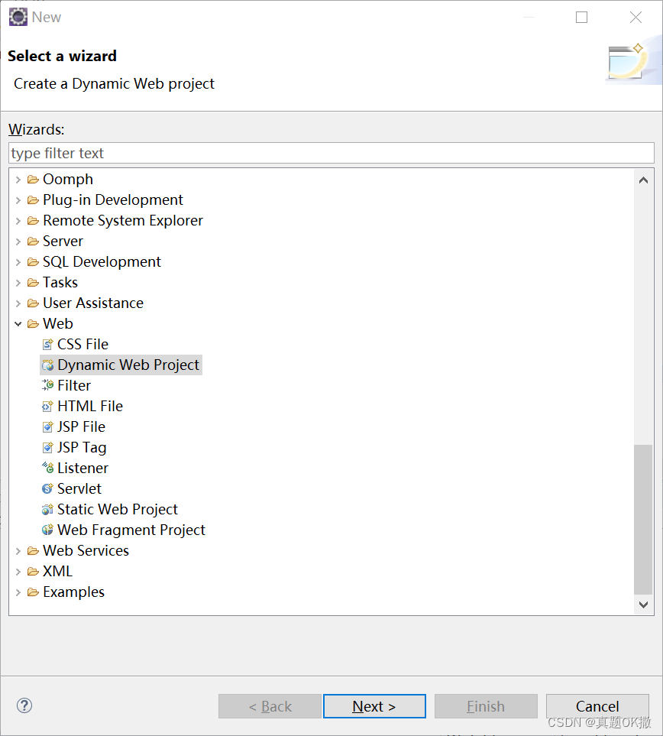Image resolution: width=663 pixels, height=736 pixels.
Task: Click the Static Web Project icon
Action: click(47, 509)
